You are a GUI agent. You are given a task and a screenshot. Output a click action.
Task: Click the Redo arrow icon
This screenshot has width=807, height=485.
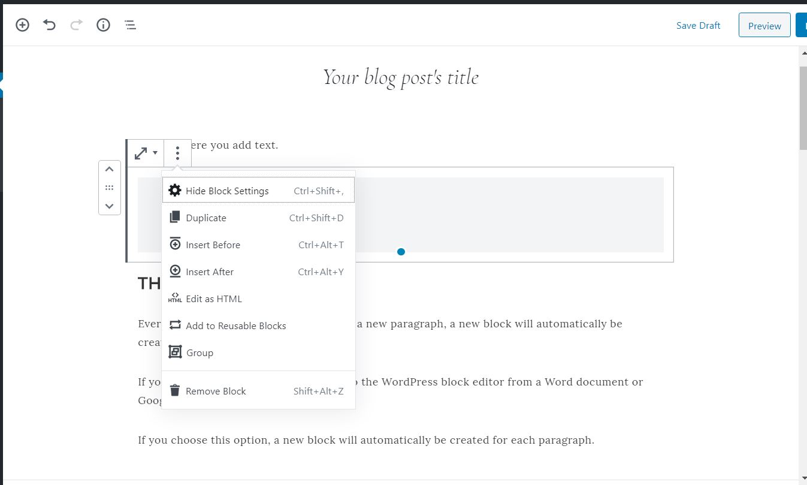(x=76, y=25)
